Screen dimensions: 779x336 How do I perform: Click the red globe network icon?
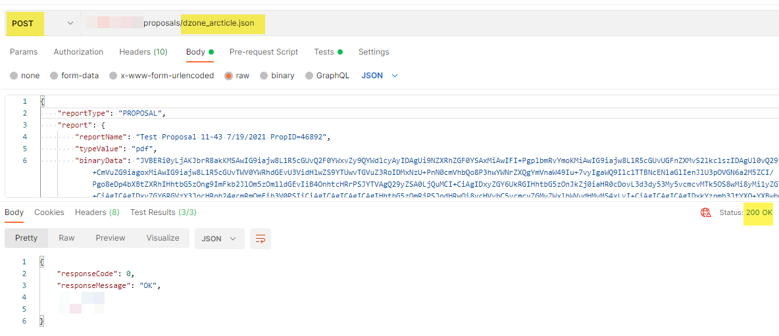point(705,212)
